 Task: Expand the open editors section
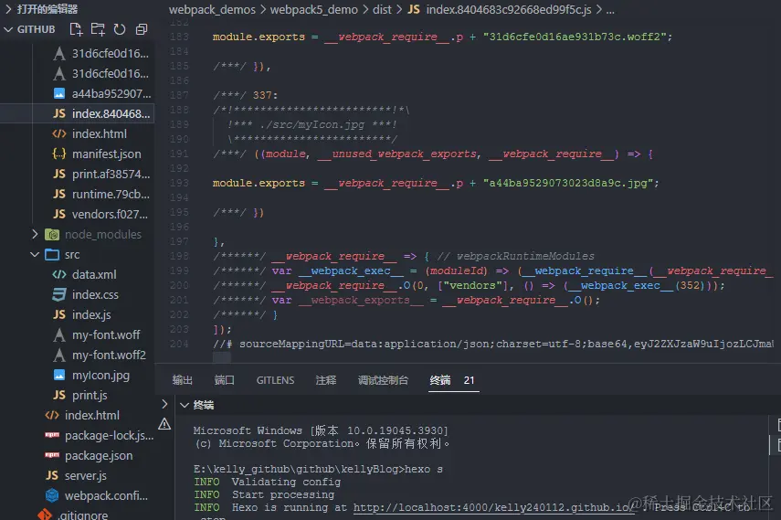[x=8, y=9]
